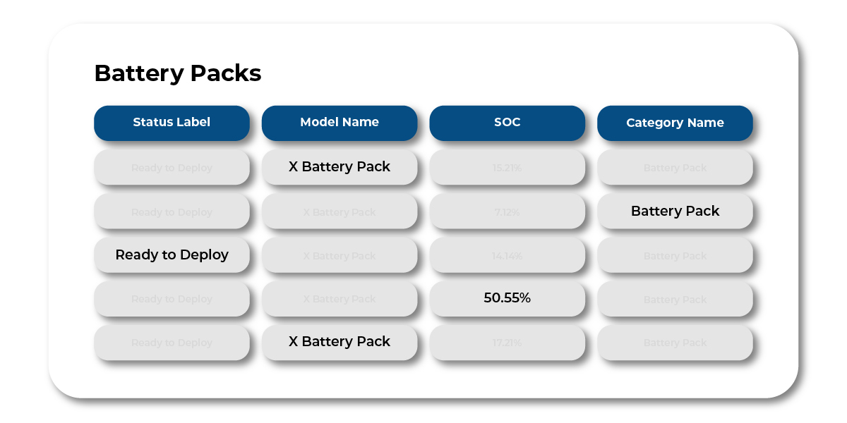
Task: Click X Battery Pack in the 15.21% row
Action: [340, 167]
